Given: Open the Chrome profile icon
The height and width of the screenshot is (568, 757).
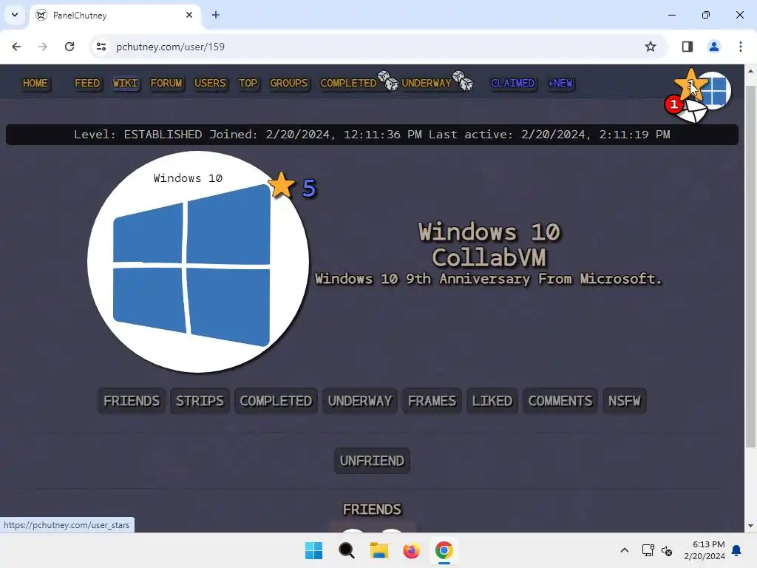Looking at the screenshot, I should [713, 47].
